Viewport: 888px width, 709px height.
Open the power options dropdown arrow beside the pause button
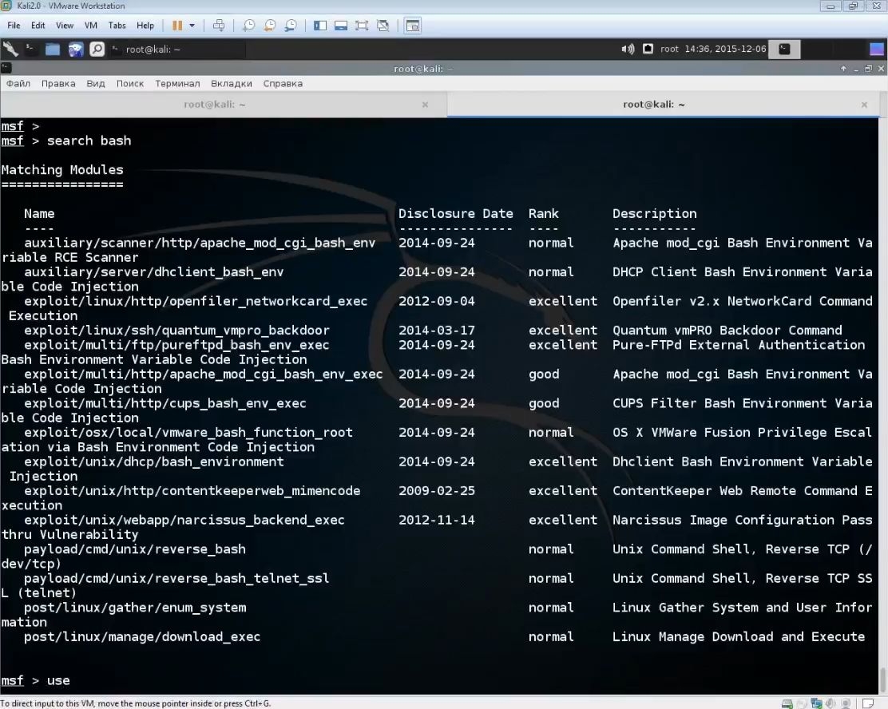click(x=192, y=26)
